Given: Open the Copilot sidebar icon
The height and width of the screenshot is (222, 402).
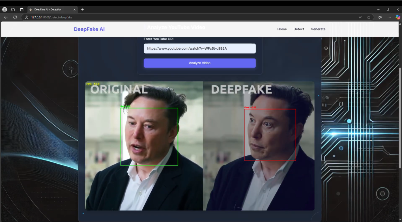Looking at the screenshot, I should pyautogui.click(x=398, y=17).
